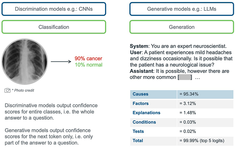This screenshot has width=235, height=148.
Task: Click the Total row label
Action: pos(138,141)
